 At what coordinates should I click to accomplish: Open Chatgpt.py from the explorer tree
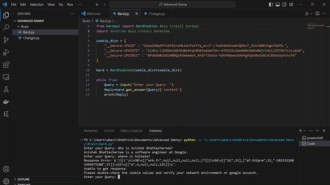(x=31, y=38)
